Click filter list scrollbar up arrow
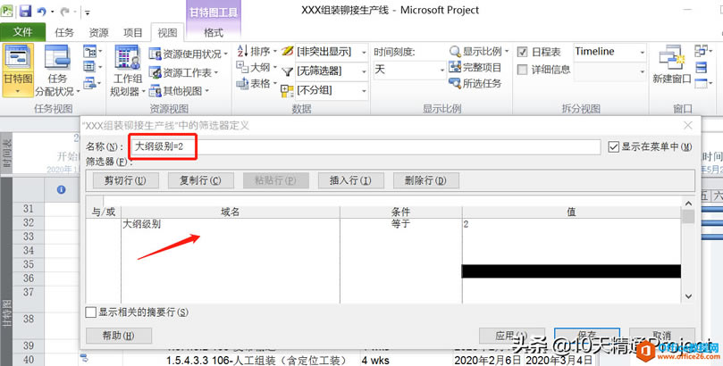 [688, 203]
